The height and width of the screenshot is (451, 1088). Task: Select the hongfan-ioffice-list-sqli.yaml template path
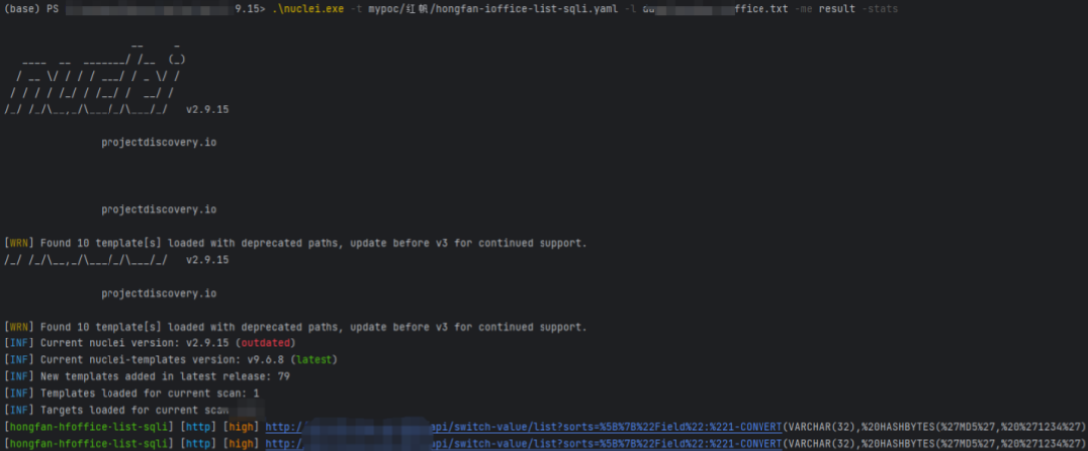(494, 10)
